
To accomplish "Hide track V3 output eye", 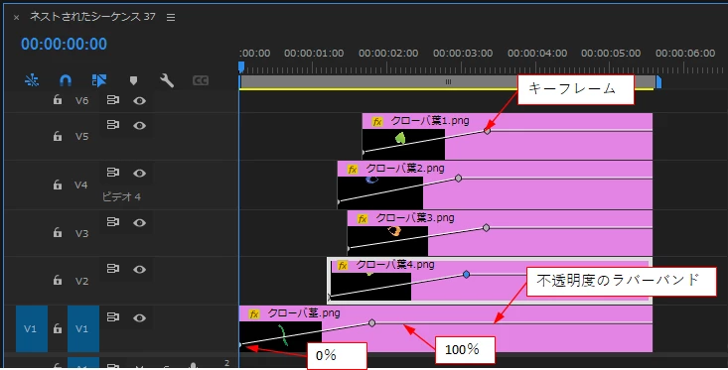I will pos(139,223).
